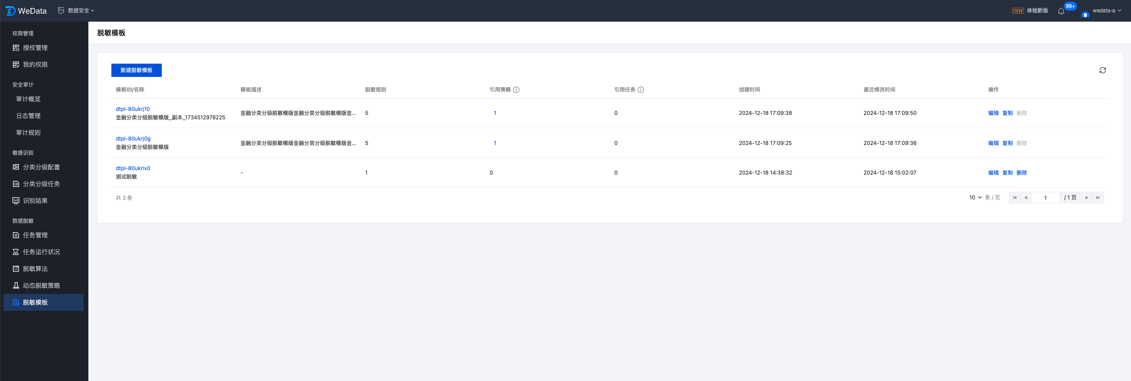The image size is (1131, 381).
Task: Click the 任务运行状况 hourglass icon
Action: point(16,252)
